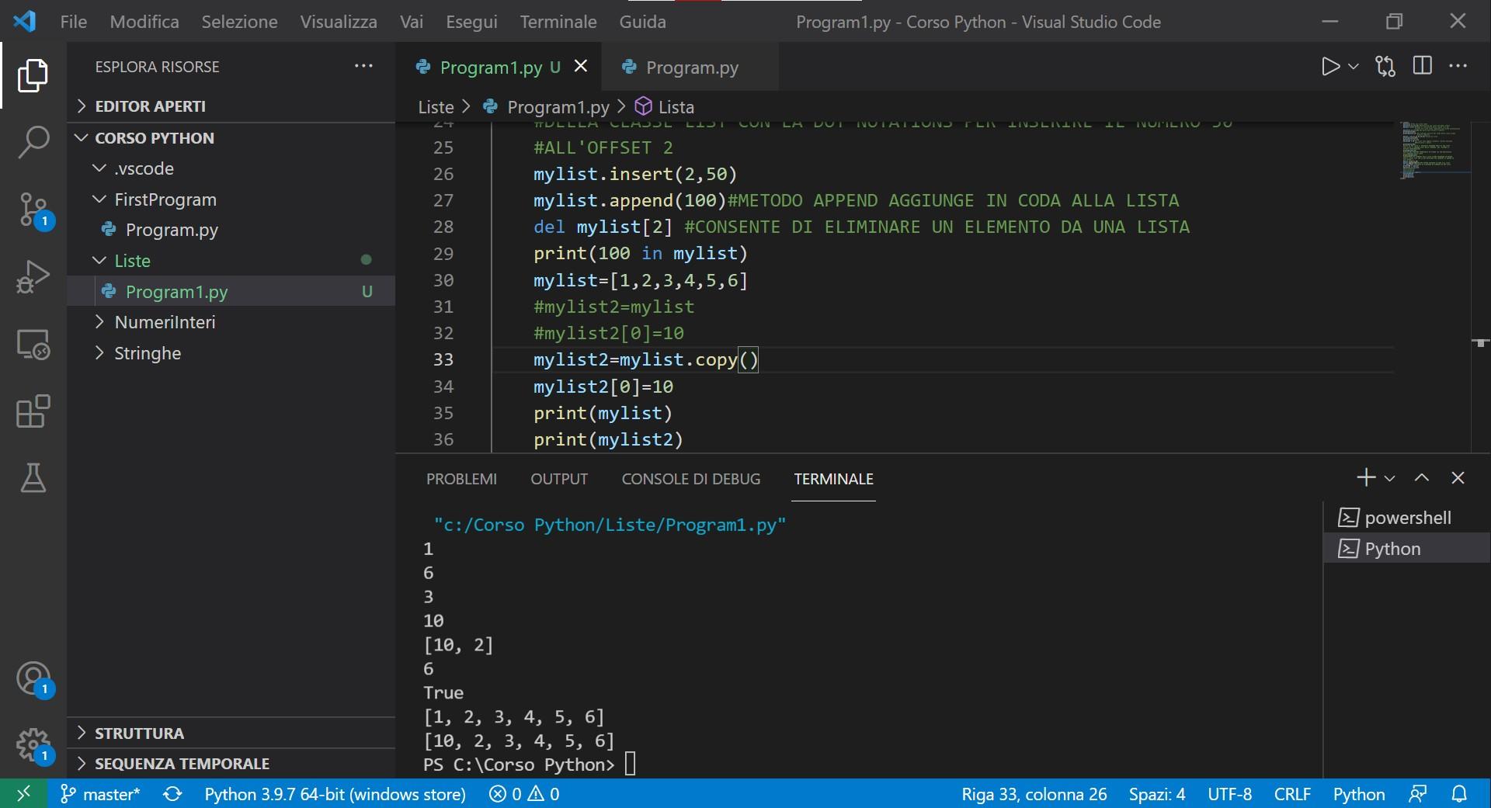Expand the Stringhe folder
Viewport: 1491px width, 808px height.
pos(231,353)
